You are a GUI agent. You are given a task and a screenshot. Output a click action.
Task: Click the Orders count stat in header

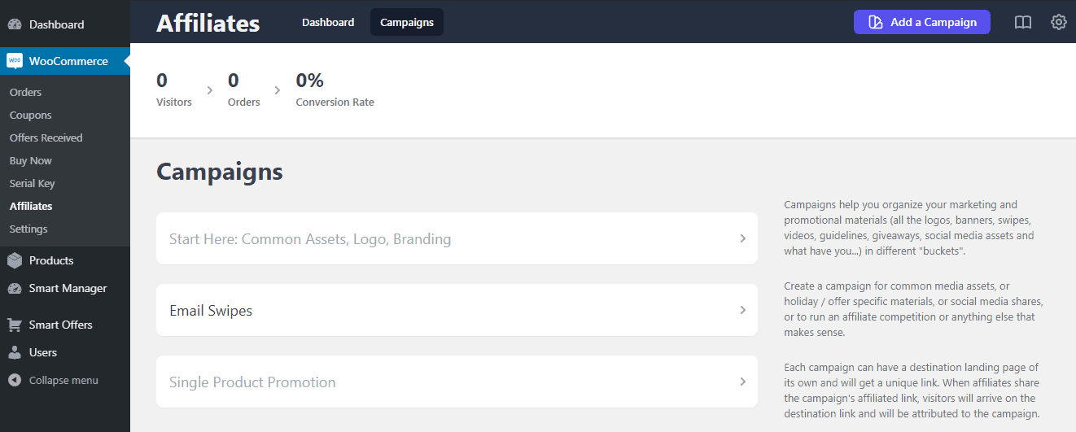244,89
